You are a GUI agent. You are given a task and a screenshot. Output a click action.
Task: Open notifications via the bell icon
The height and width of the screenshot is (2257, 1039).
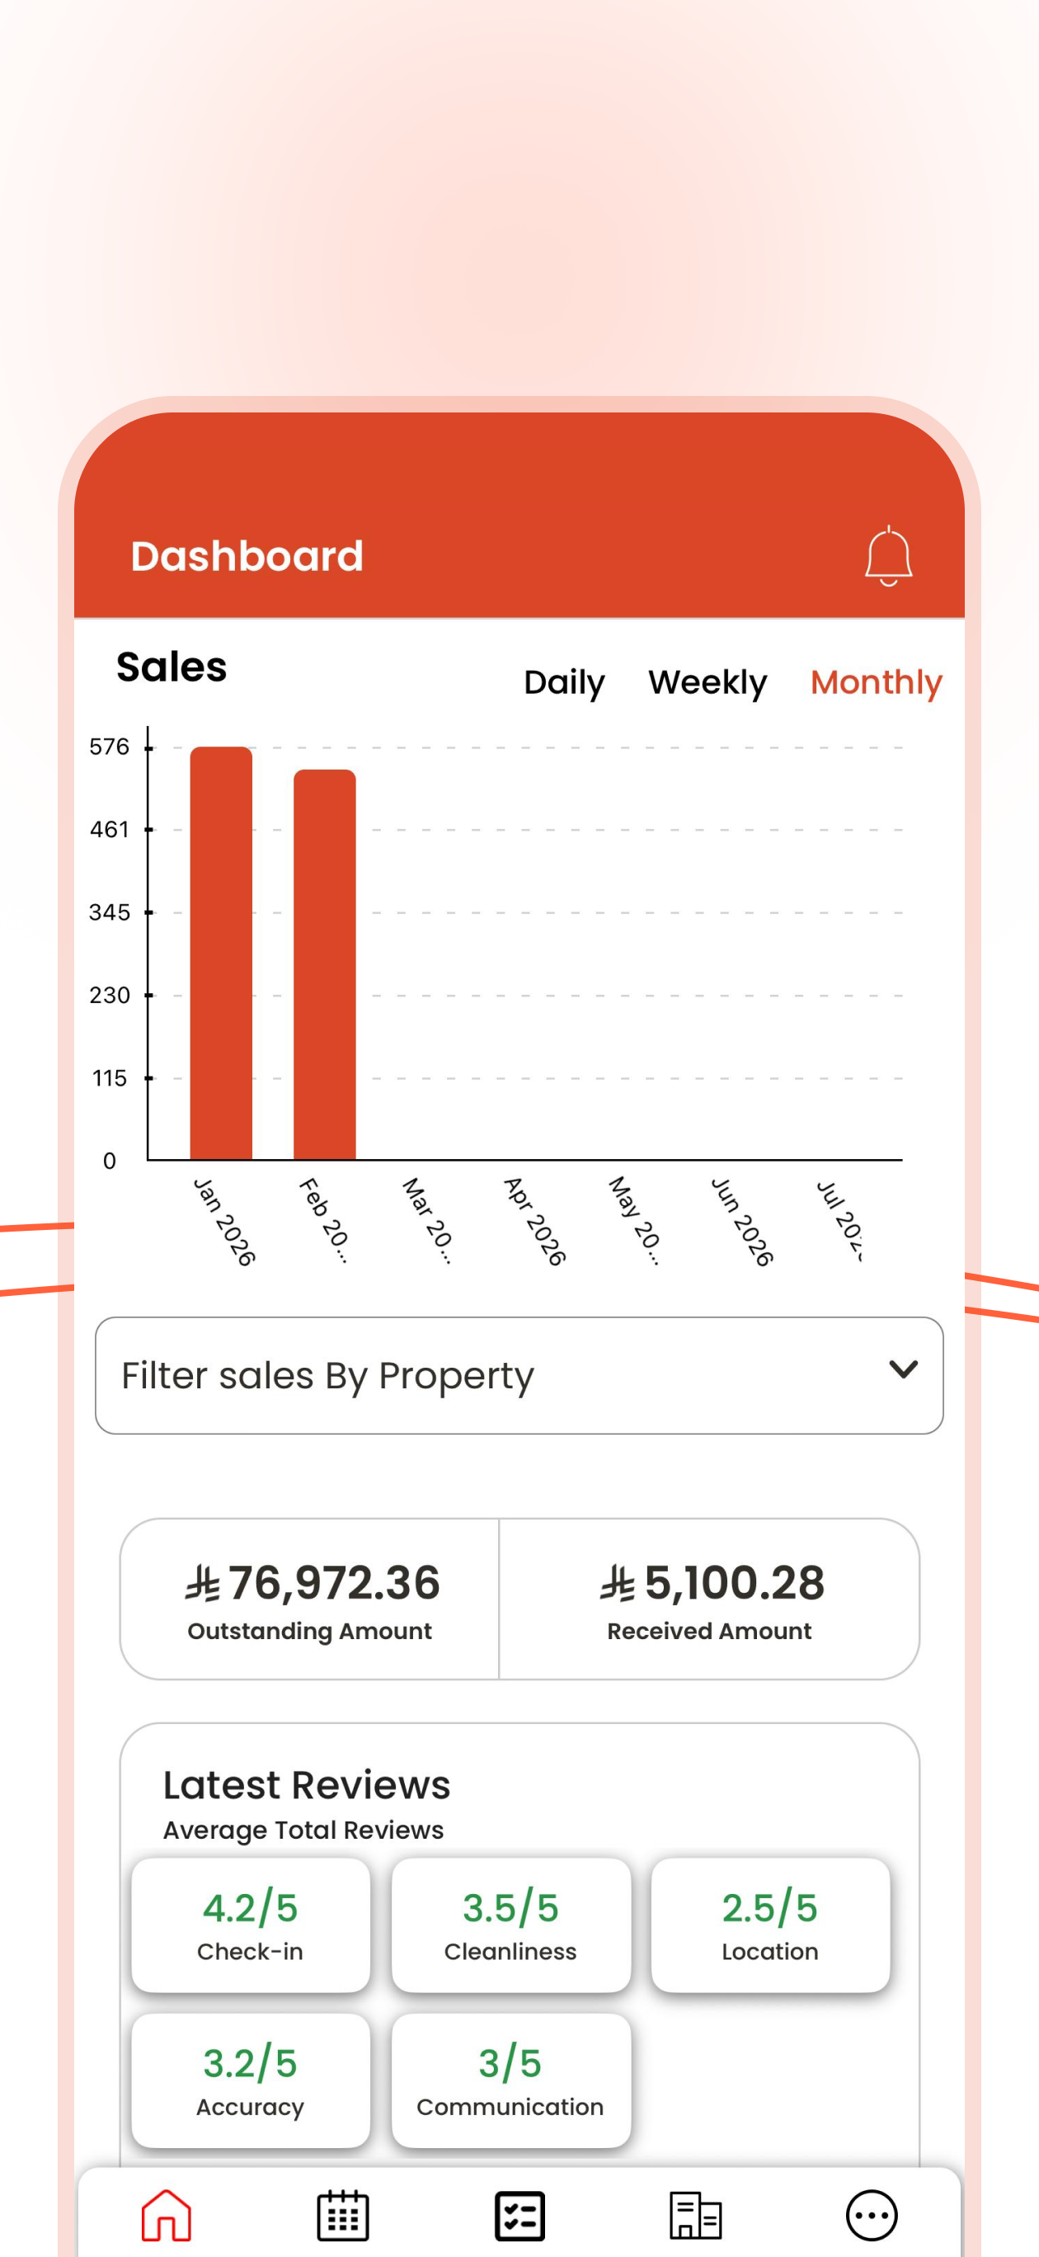(888, 555)
